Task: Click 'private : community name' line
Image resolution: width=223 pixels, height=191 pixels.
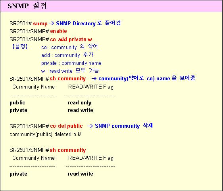Action: pyautogui.click(x=71, y=63)
